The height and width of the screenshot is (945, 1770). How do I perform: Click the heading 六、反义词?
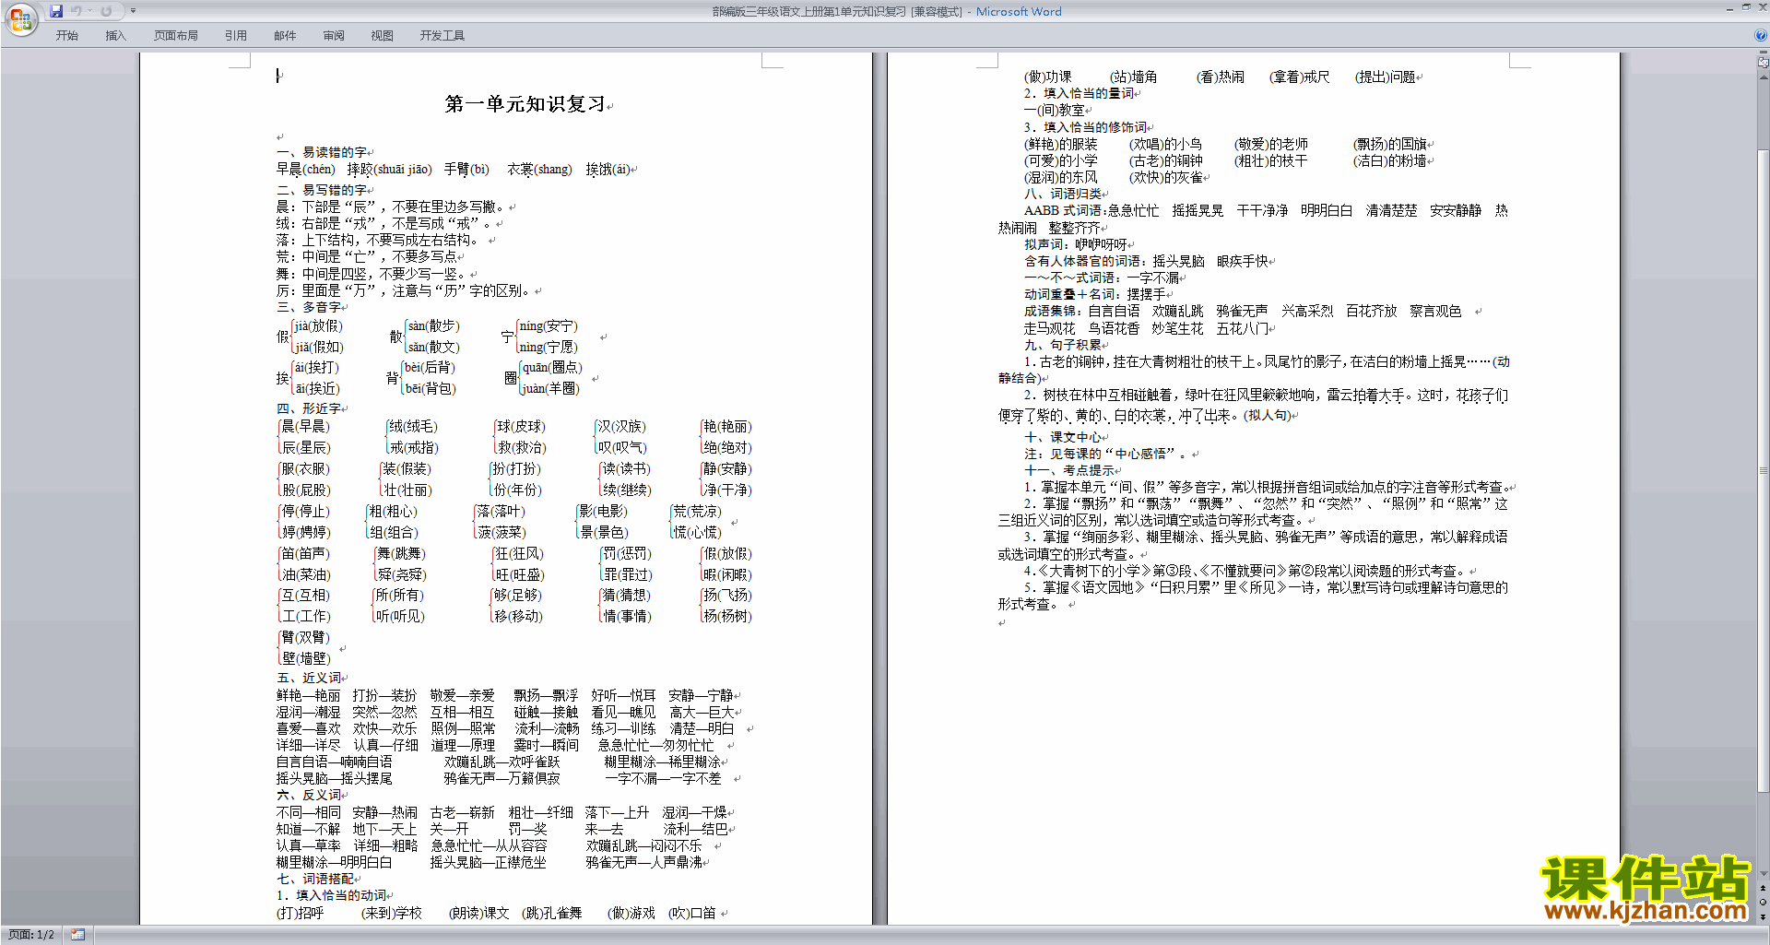(x=308, y=795)
